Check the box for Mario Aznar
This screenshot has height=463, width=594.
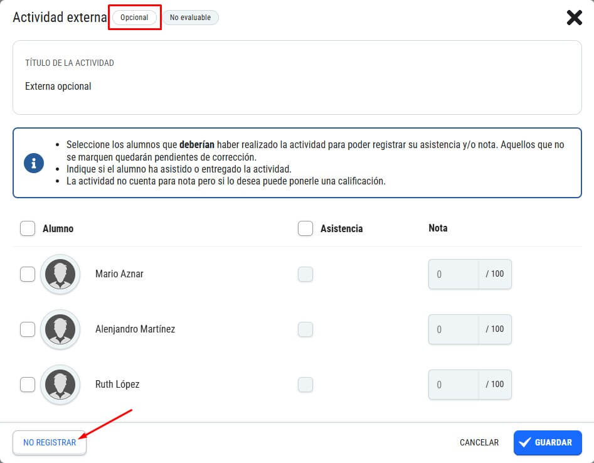click(x=27, y=274)
